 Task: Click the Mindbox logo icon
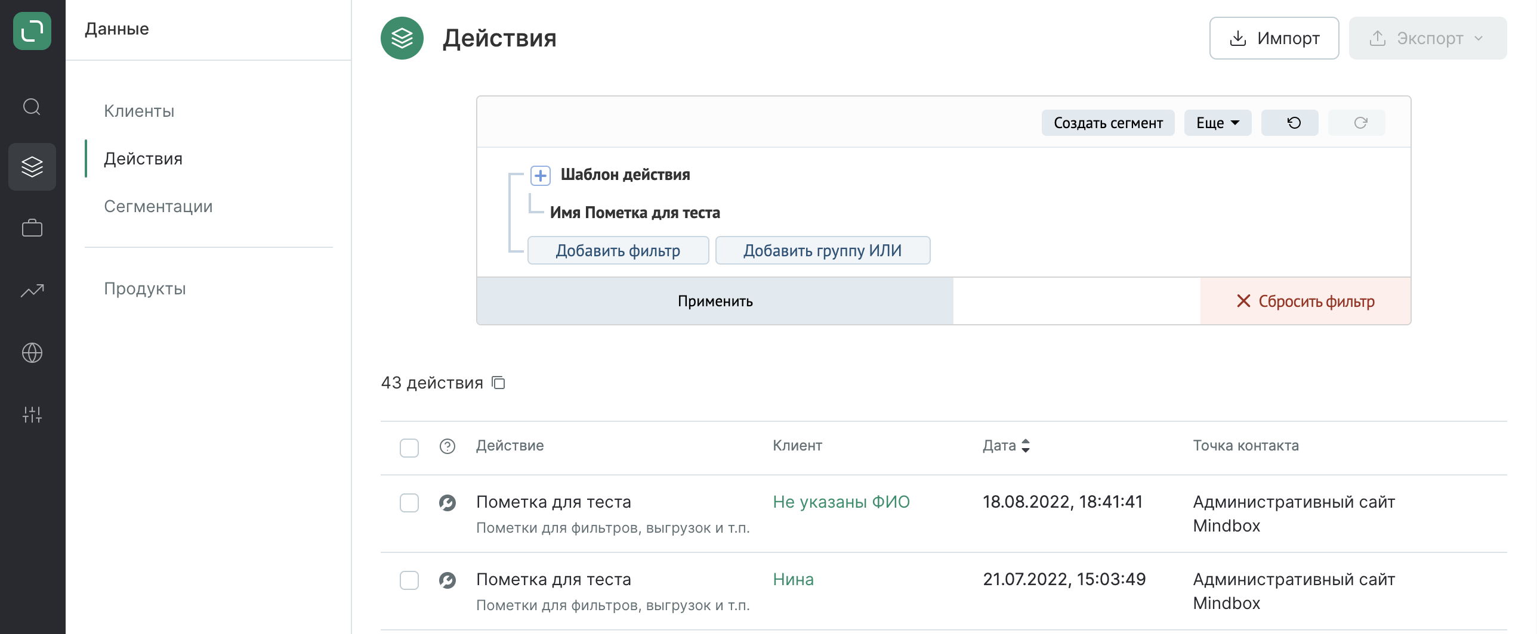pos(32,31)
